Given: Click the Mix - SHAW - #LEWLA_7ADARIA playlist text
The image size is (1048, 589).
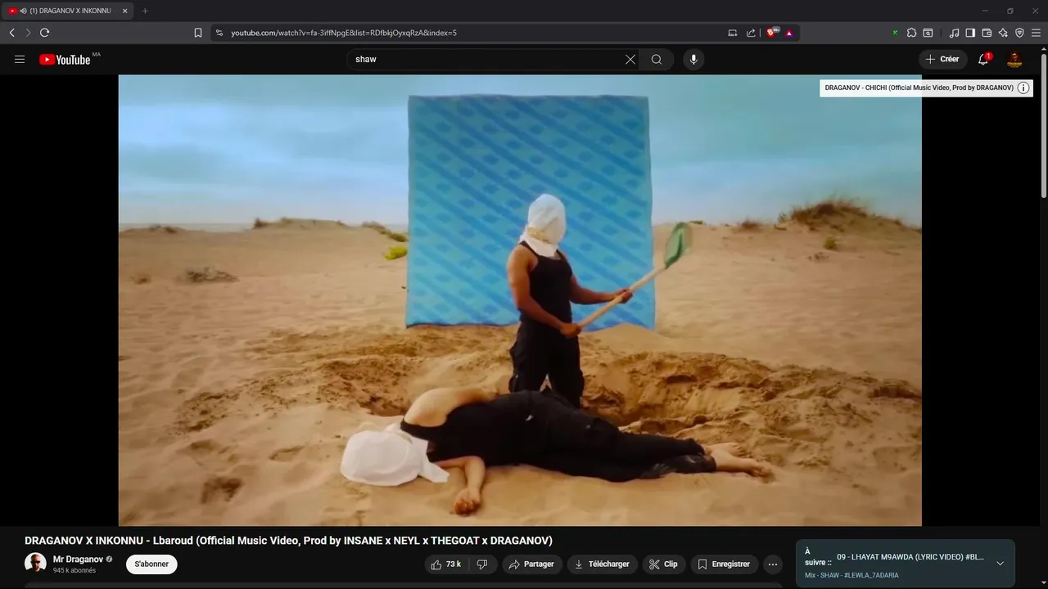Looking at the screenshot, I should [851, 575].
